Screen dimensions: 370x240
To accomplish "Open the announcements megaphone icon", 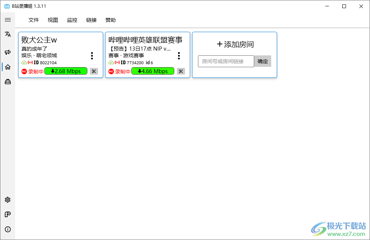I will (x=8, y=52).
